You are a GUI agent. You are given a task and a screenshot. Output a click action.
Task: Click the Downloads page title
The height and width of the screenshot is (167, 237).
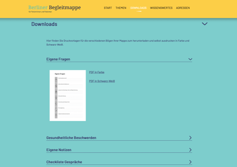[44, 24]
